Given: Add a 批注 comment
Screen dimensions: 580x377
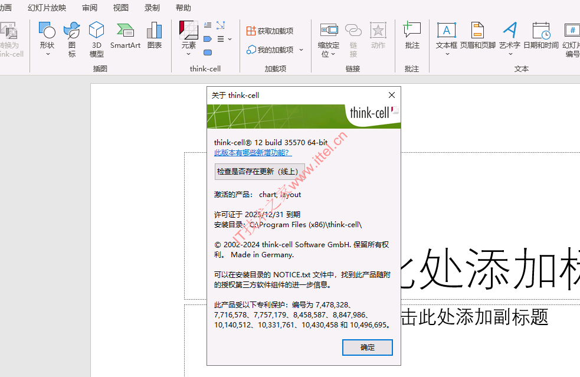Looking at the screenshot, I should 412,36.
